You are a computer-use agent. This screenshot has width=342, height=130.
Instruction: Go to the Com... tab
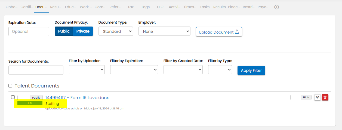pyautogui.click(x=100, y=7)
